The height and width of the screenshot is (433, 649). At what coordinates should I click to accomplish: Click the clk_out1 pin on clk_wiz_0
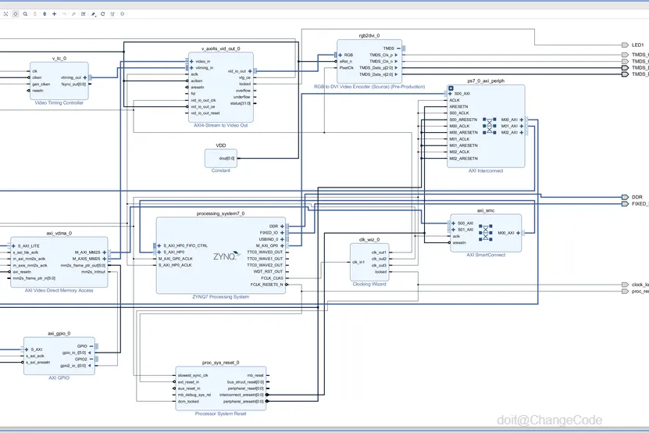pos(379,252)
